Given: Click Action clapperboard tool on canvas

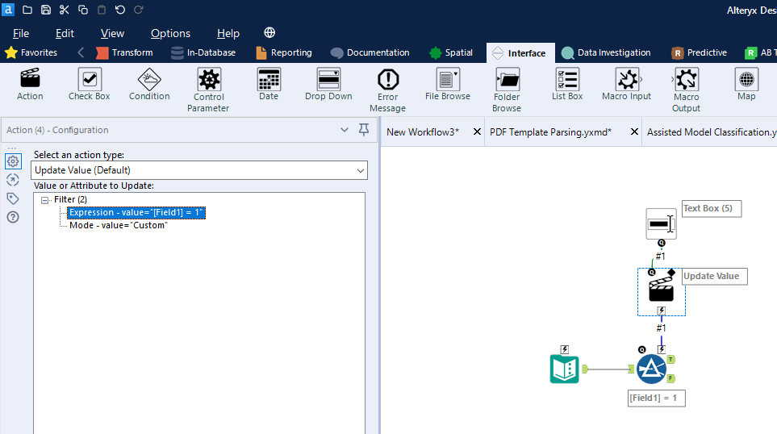Looking at the screenshot, I should [x=661, y=290].
